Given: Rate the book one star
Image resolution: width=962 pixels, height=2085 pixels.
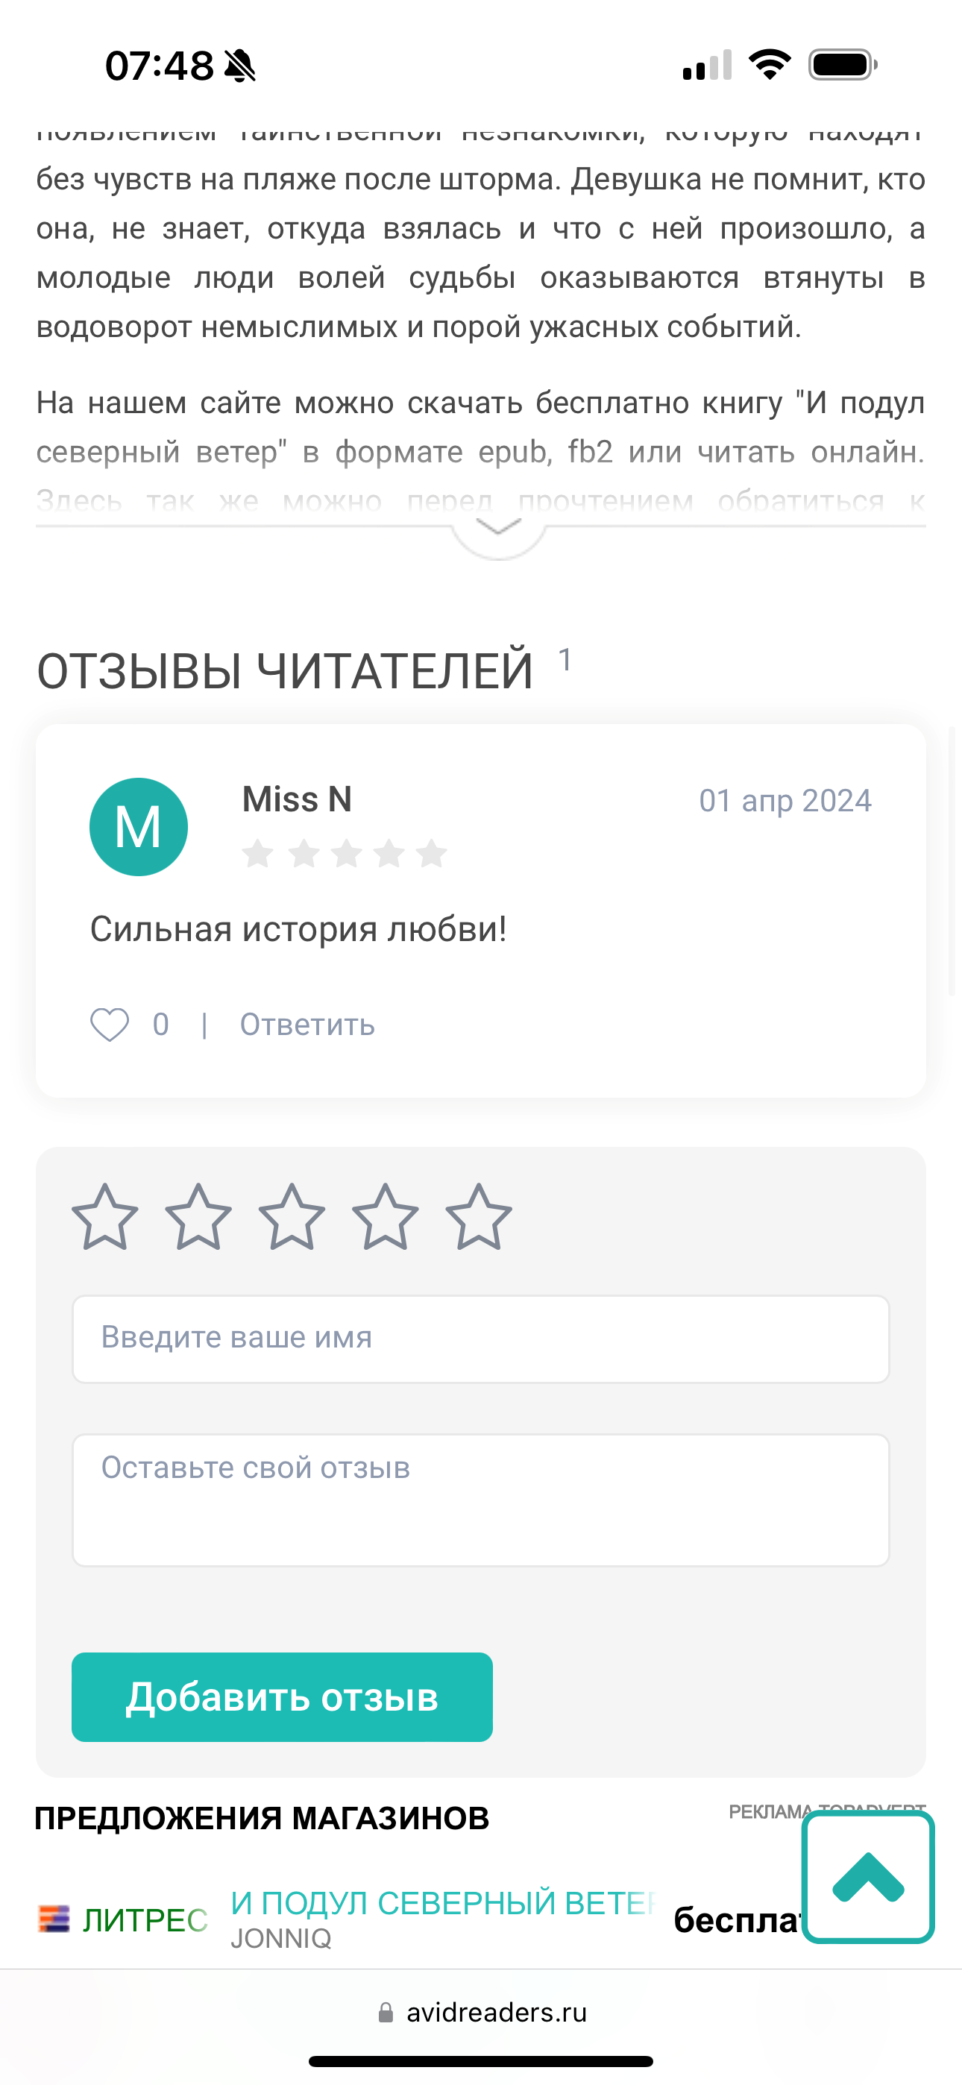Looking at the screenshot, I should coord(105,1216).
